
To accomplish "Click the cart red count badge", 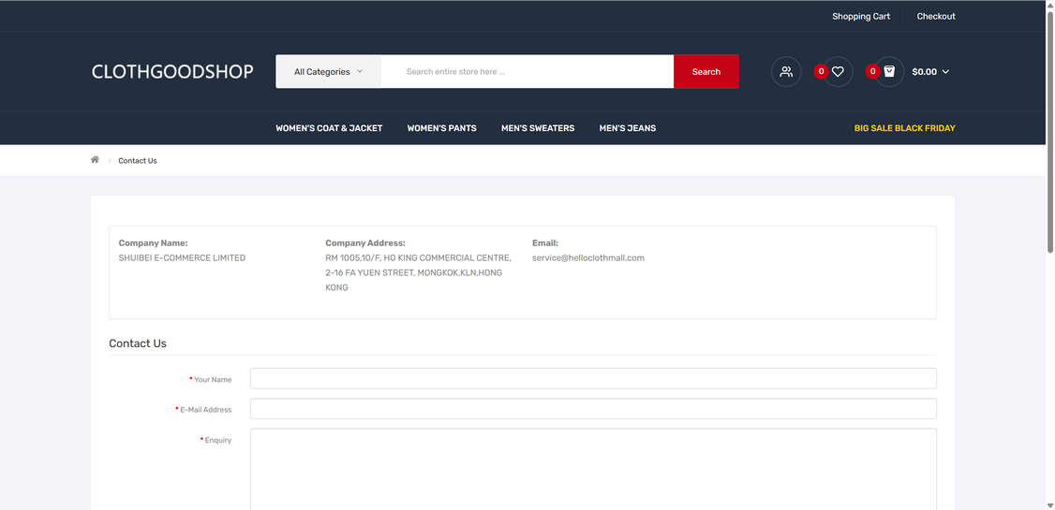I will pyautogui.click(x=872, y=71).
